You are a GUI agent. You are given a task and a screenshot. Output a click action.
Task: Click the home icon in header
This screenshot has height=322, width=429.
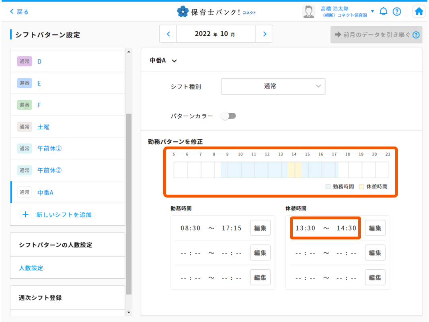(419, 12)
